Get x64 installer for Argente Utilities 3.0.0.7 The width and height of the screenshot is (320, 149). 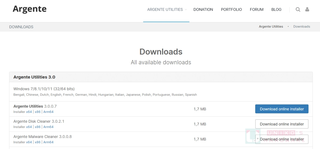click(x=29, y=112)
